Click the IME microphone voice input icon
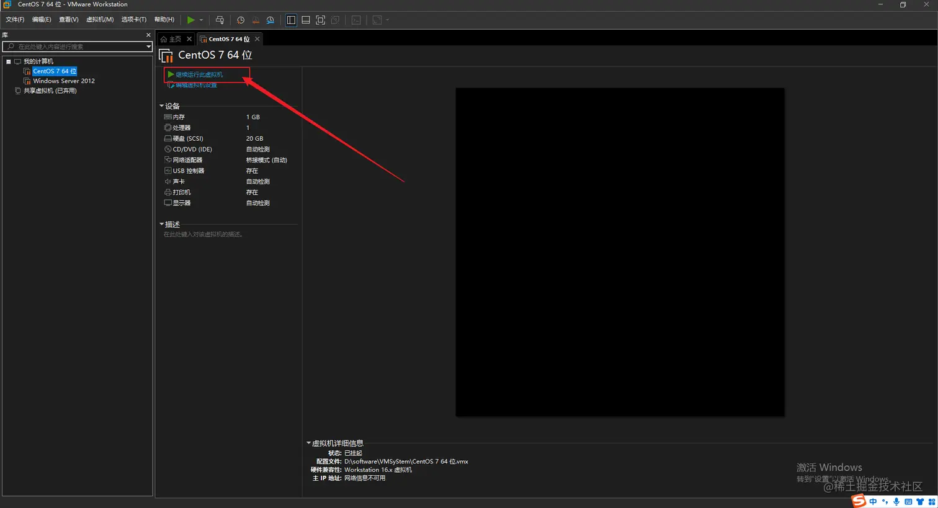The width and height of the screenshot is (938, 508). click(896, 501)
